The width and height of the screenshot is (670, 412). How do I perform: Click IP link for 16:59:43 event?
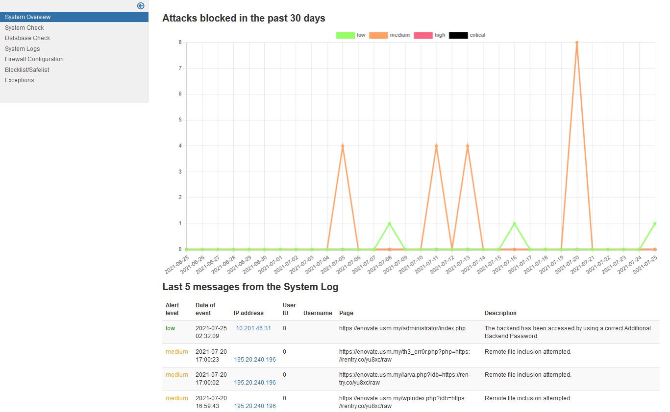[x=255, y=406]
